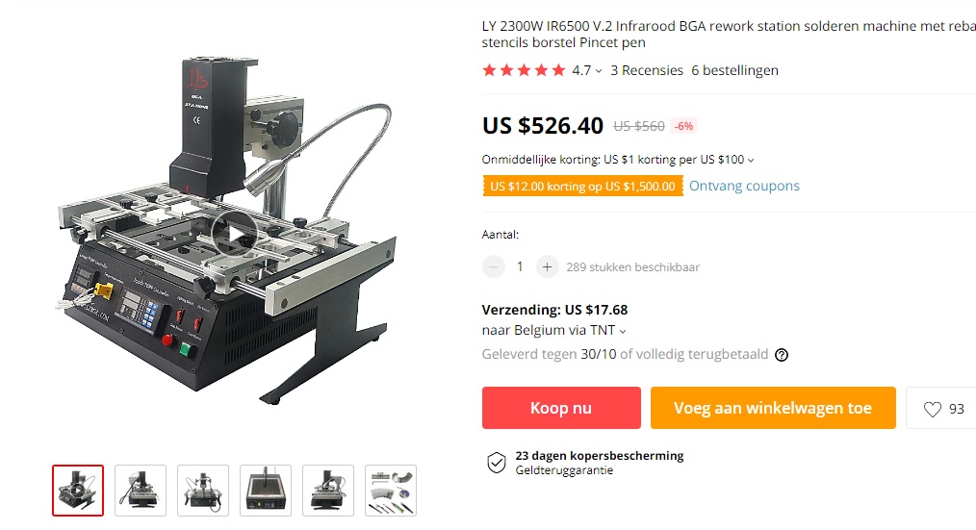Click the five-star rating icons
Image resolution: width=976 pixels, height=530 pixels.
tap(525, 70)
